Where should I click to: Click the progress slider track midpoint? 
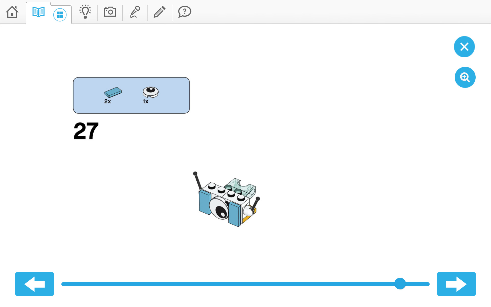click(245, 284)
